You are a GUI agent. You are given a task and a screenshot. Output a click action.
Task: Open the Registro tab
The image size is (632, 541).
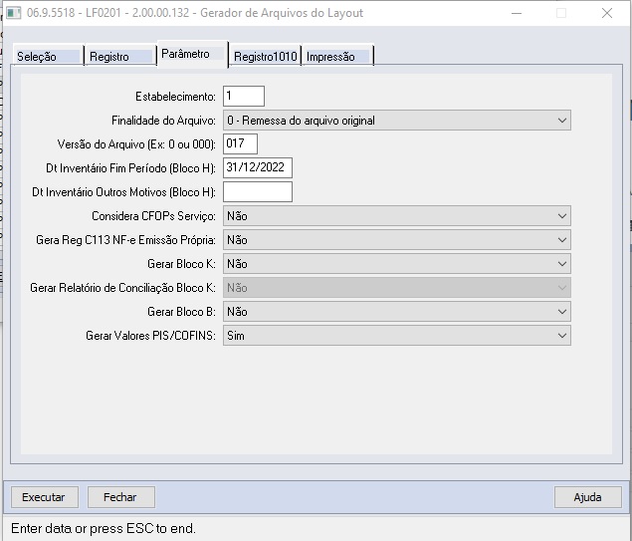coord(120,56)
